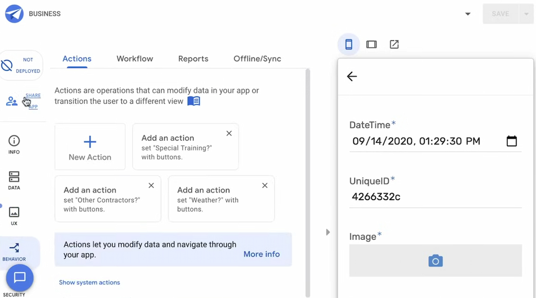The image size is (536, 298).
Task: Select the Behavior section icon
Action: (x=14, y=248)
